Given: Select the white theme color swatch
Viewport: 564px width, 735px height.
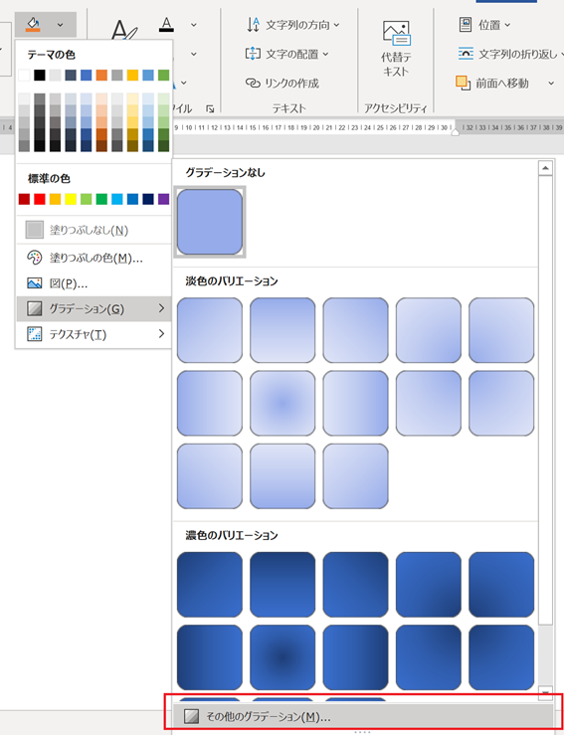Looking at the screenshot, I should tap(25, 75).
